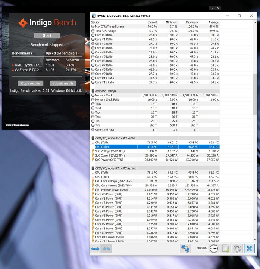Select the Core #3 Power (SMU) row

[155, 207]
